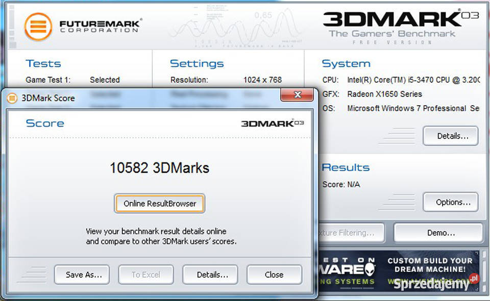This screenshot has height=301, width=490.
Task: Click the '1024 x 768' resolution value
Action: click(x=262, y=80)
